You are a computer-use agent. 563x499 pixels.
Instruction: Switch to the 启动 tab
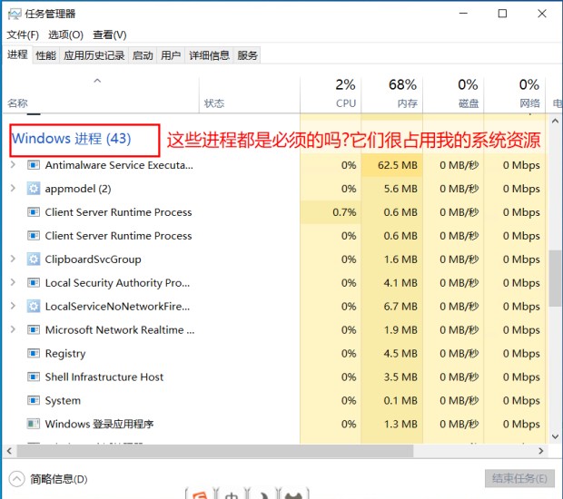point(143,55)
